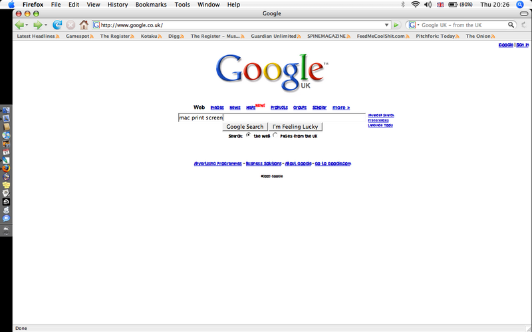This screenshot has width=532, height=332.
Task: Open the search engine chooser dropdown
Action: (x=418, y=25)
